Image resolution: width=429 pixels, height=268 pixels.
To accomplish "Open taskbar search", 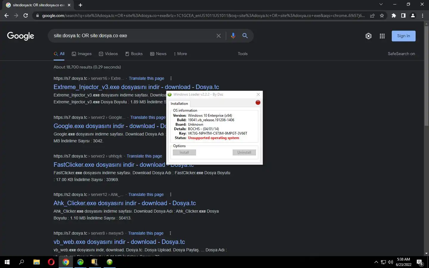I will tap(21, 262).
